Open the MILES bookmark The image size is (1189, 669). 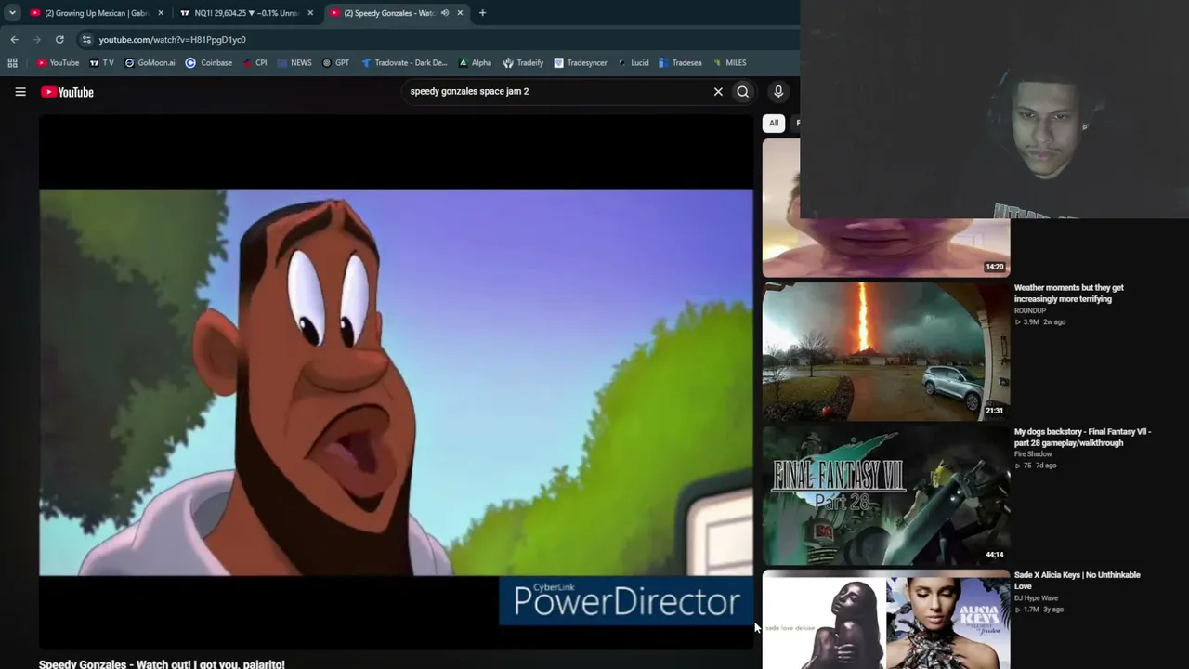(730, 63)
